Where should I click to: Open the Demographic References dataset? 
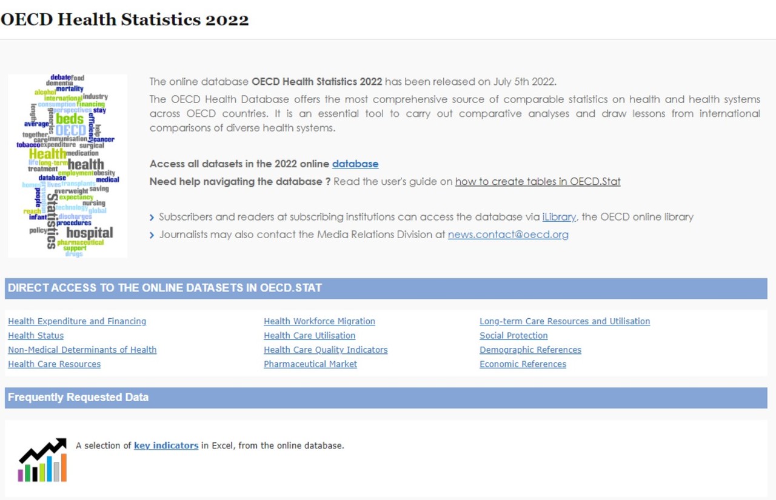point(530,350)
